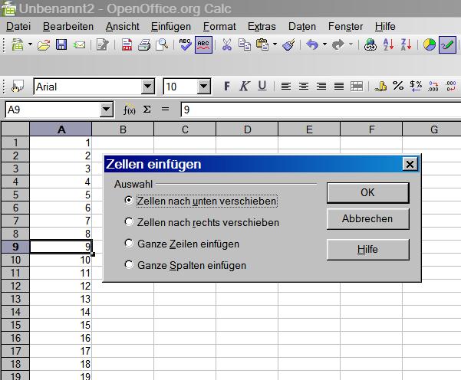The image size is (461, 380).
Task: Click the Hyperlink icon
Action: [370, 45]
